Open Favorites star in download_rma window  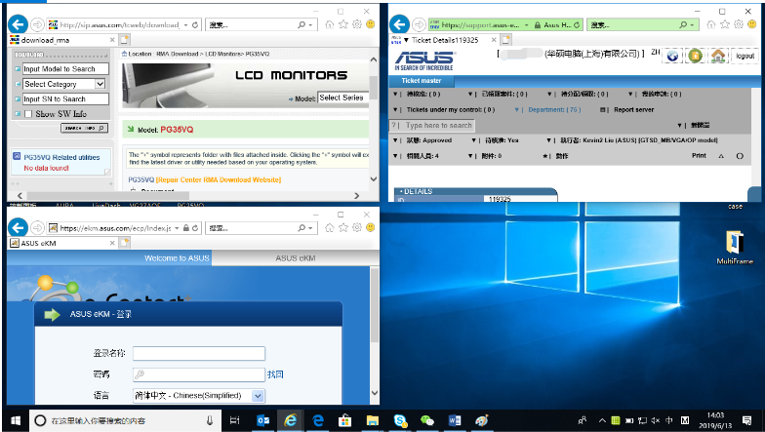343,24
